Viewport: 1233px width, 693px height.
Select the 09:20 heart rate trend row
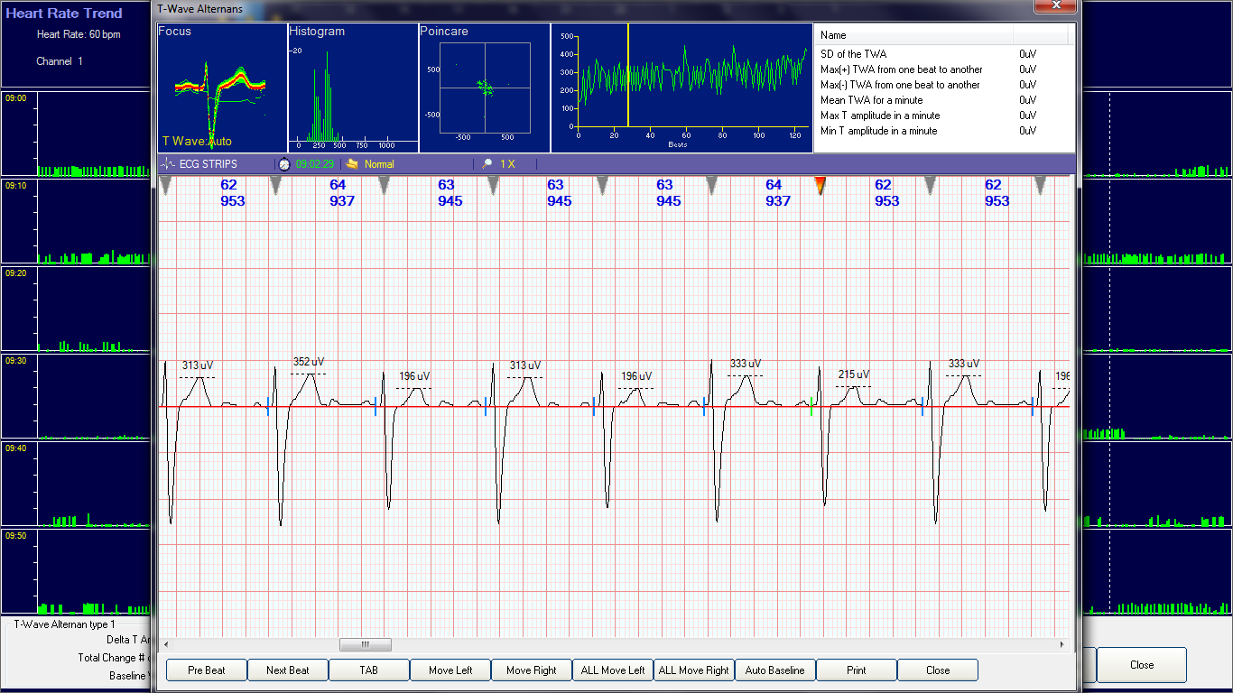point(76,309)
